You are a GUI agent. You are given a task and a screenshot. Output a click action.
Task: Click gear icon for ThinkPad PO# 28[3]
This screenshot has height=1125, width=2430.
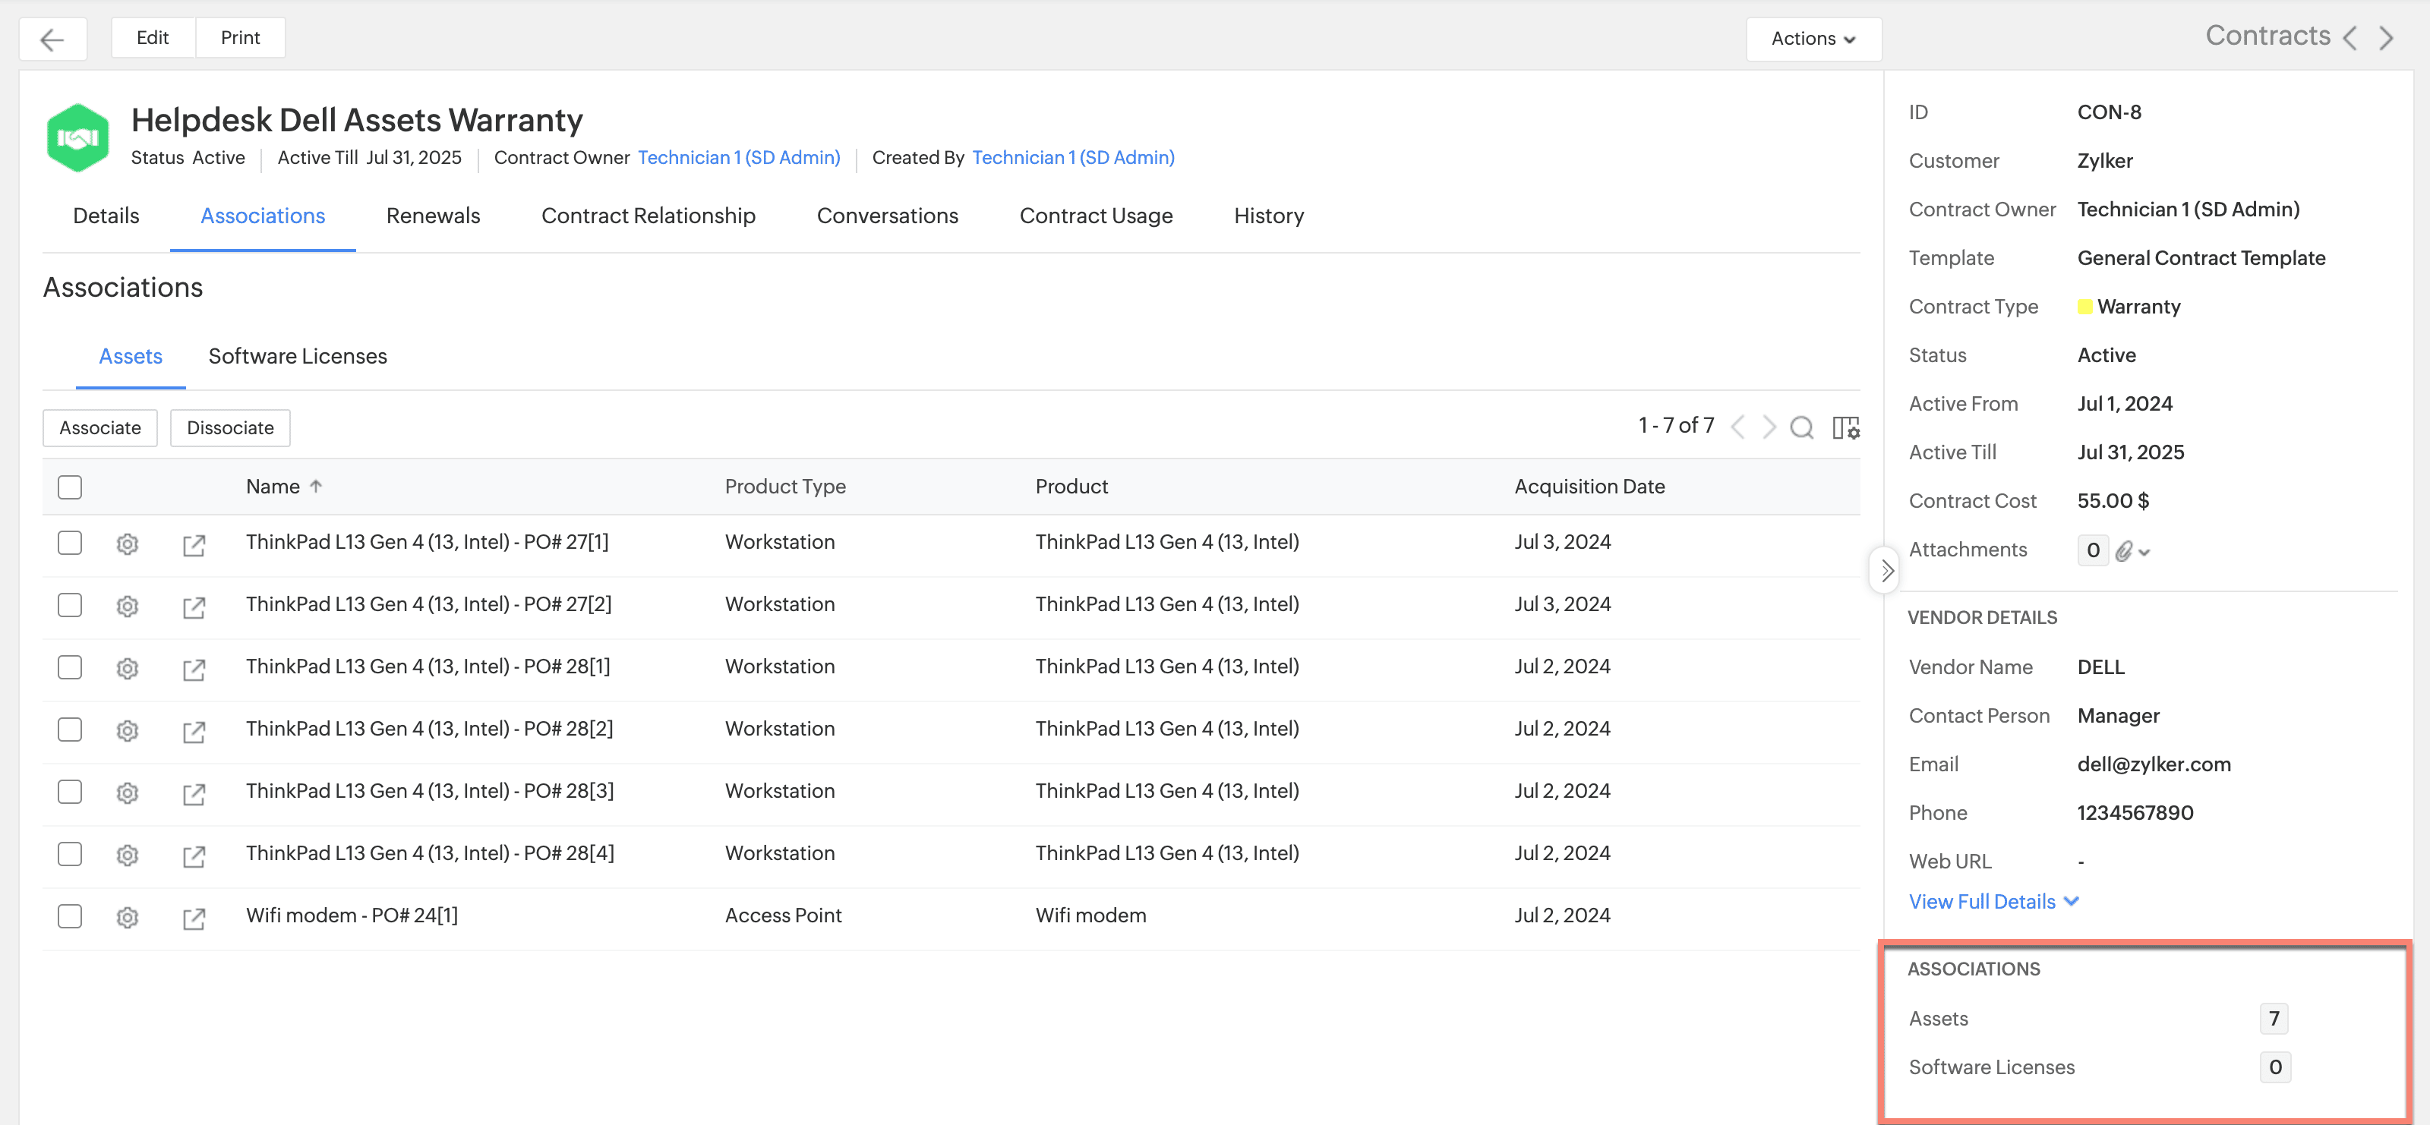128,792
